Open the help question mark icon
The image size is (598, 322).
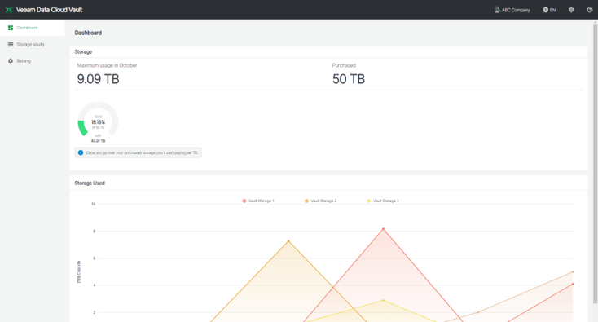tap(590, 10)
